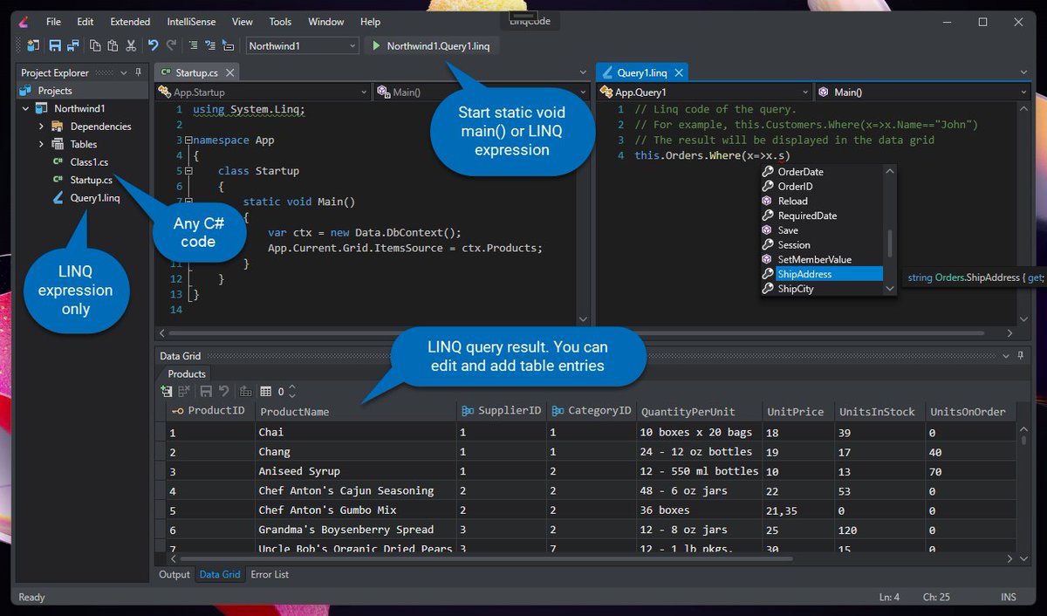
Task: Click the Save All toolbar icon
Action: (73, 45)
